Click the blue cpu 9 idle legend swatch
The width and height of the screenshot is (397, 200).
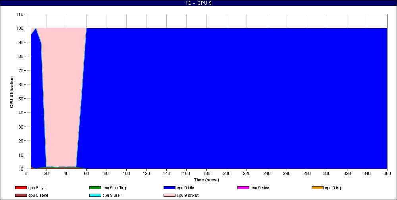coord(170,188)
